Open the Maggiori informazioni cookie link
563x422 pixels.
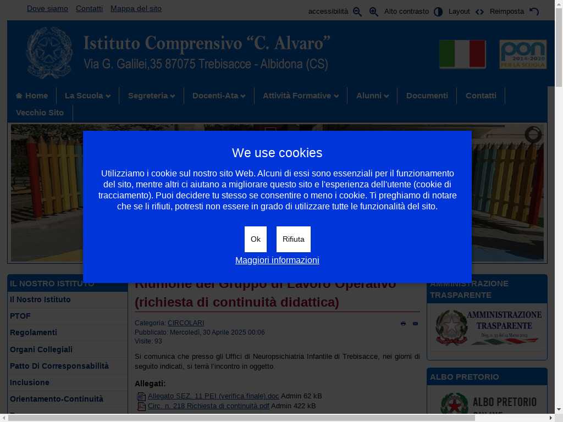pos(277,260)
